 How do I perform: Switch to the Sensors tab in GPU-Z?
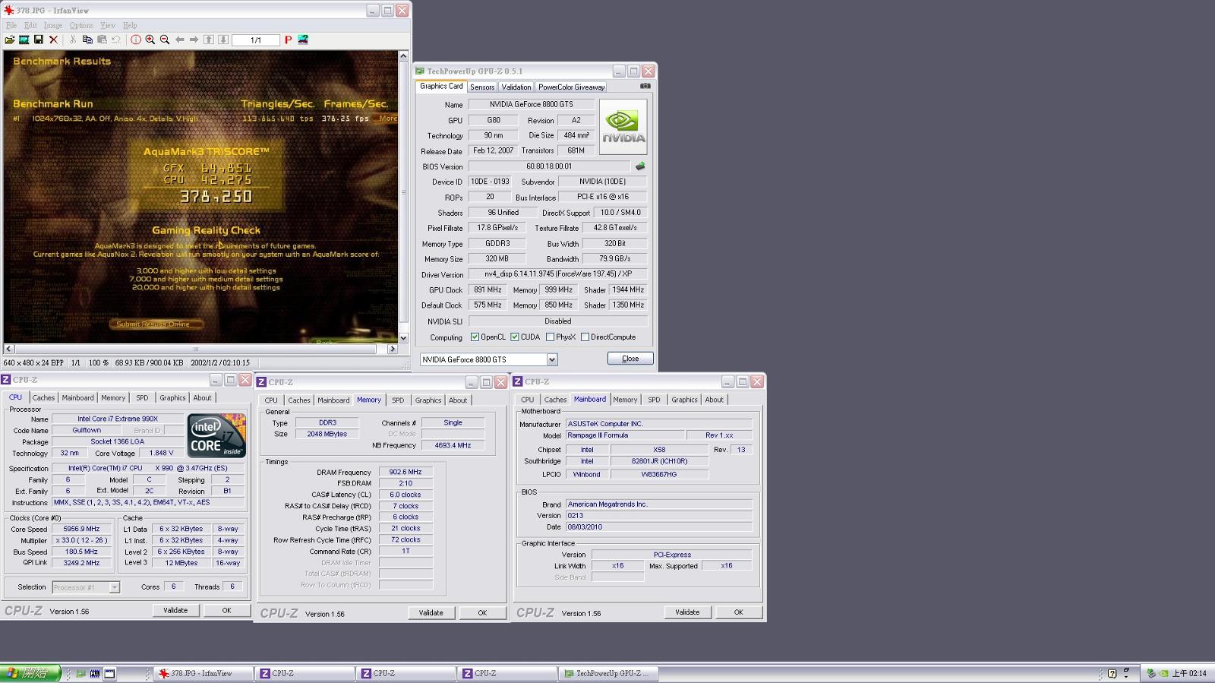point(482,87)
